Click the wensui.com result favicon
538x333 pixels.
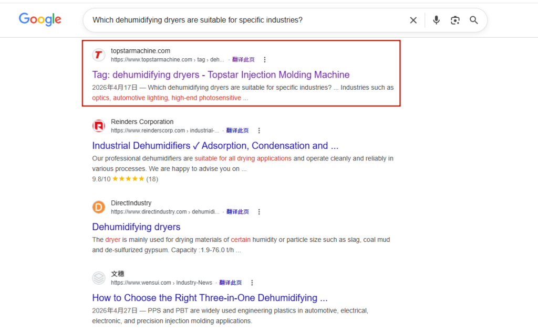coord(98,278)
